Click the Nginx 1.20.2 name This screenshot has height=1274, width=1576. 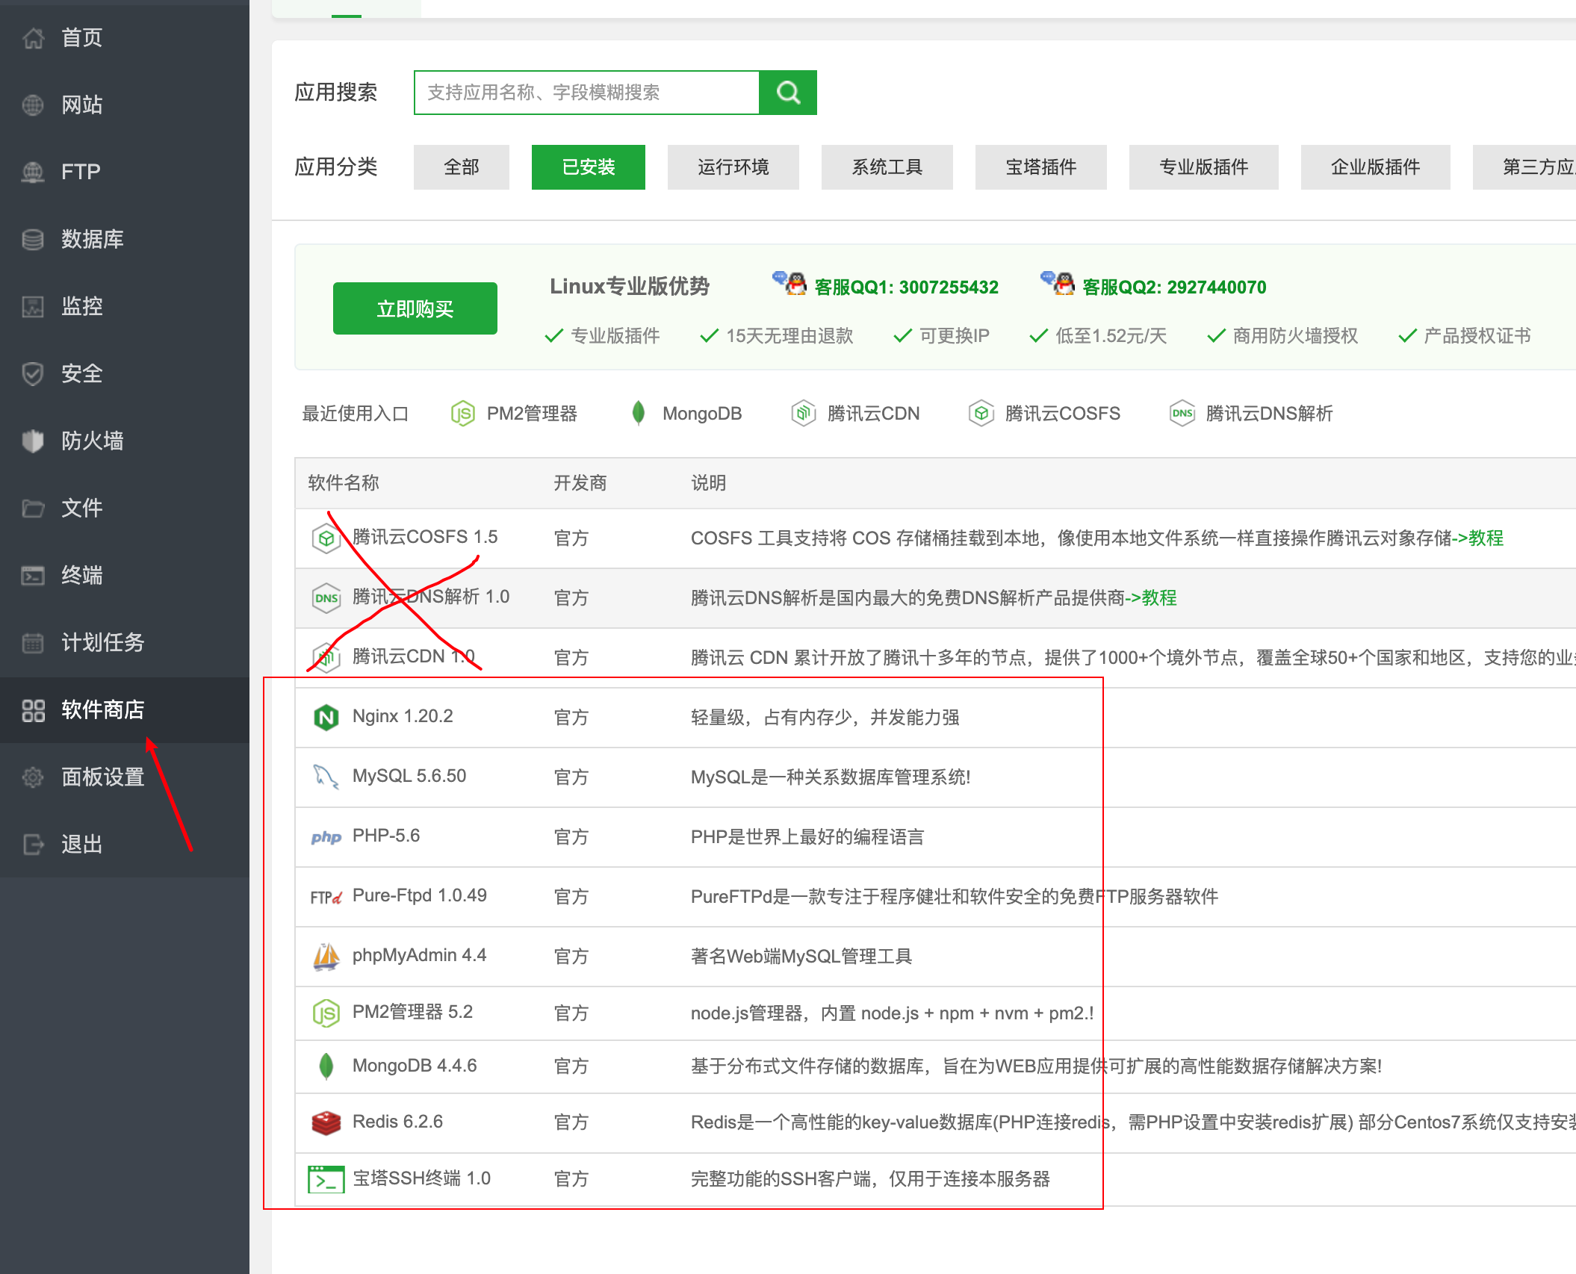tap(403, 717)
